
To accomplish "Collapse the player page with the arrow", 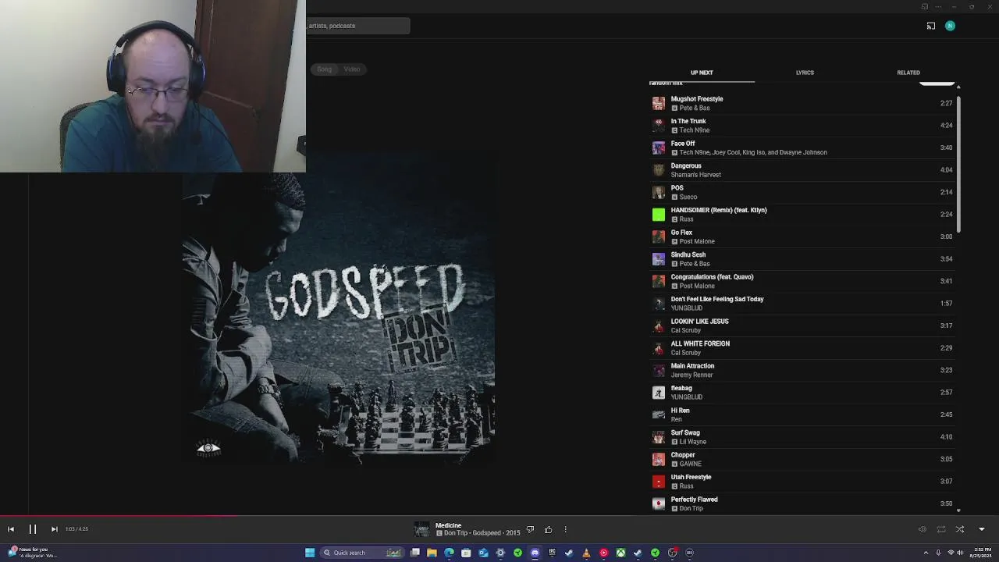I will 982,529.
